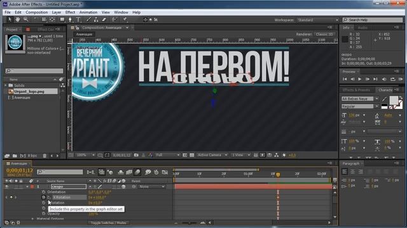
Task: Click Renderer Classic 3D button
Action: pos(324,34)
